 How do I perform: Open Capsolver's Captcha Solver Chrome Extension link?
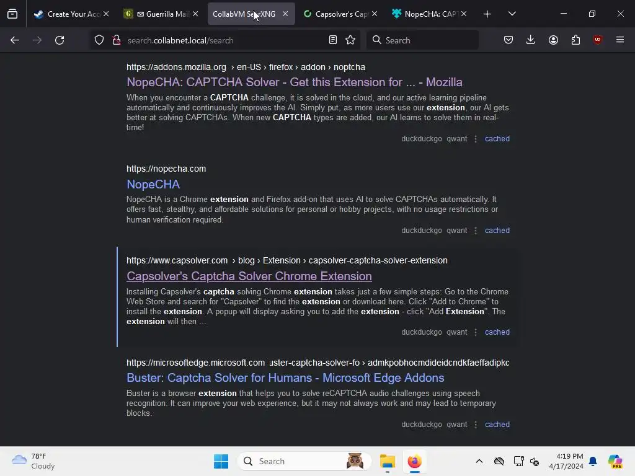(249, 276)
